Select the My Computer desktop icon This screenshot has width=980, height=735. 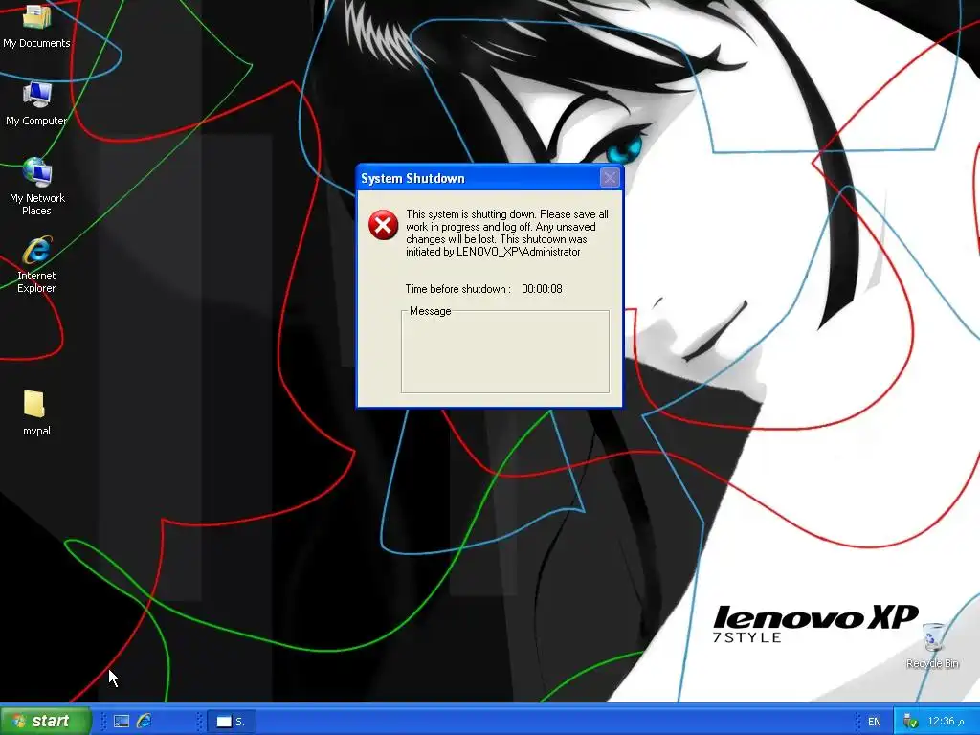(x=36, y=103)
